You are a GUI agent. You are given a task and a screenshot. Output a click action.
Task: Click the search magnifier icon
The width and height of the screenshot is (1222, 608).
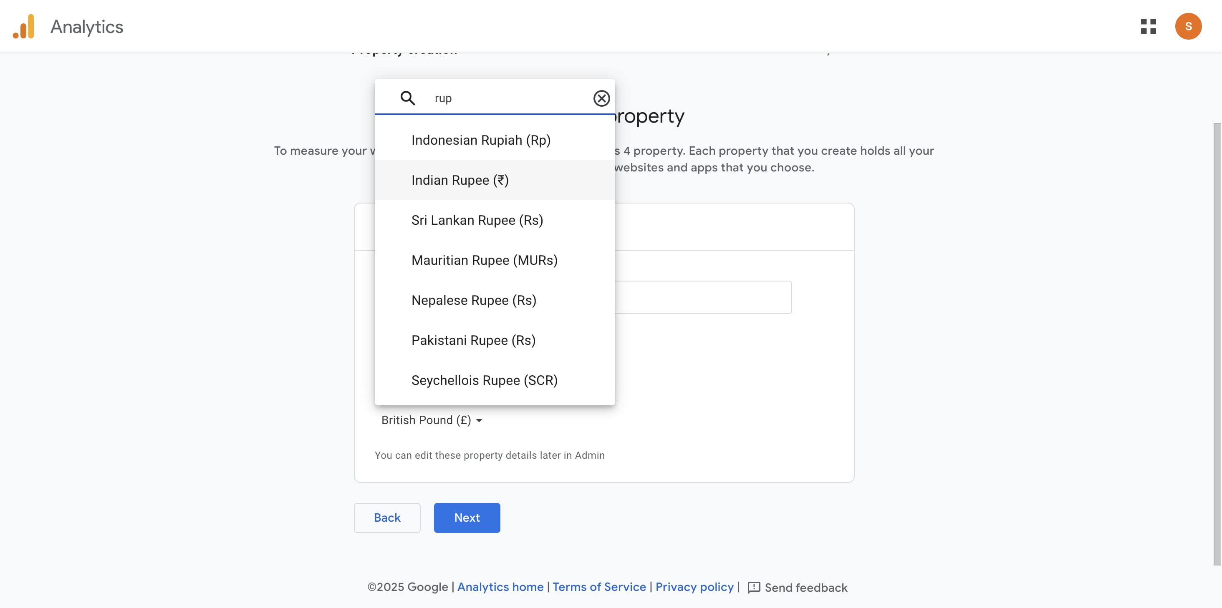coord(407,98)
